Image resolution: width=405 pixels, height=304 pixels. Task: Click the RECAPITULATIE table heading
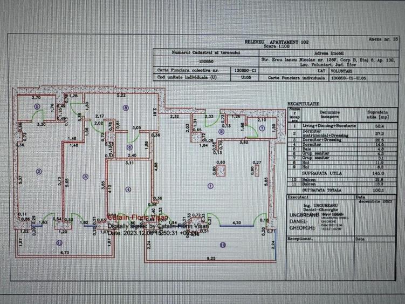(304, 103)
